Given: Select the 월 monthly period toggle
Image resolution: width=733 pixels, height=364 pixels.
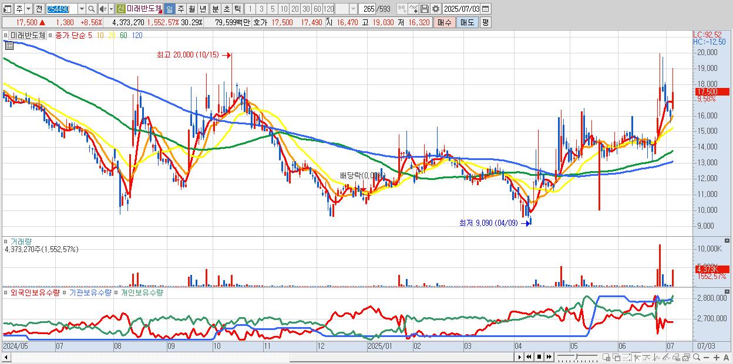Looking at the screenshot, I should 191,9.
